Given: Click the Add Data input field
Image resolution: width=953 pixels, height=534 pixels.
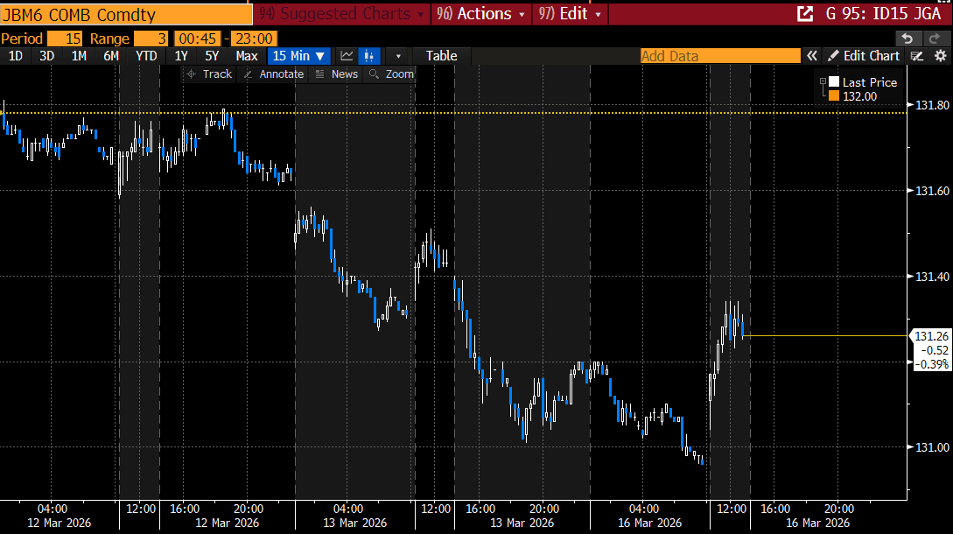Looking at the screenshot, I should click(720, 56).
